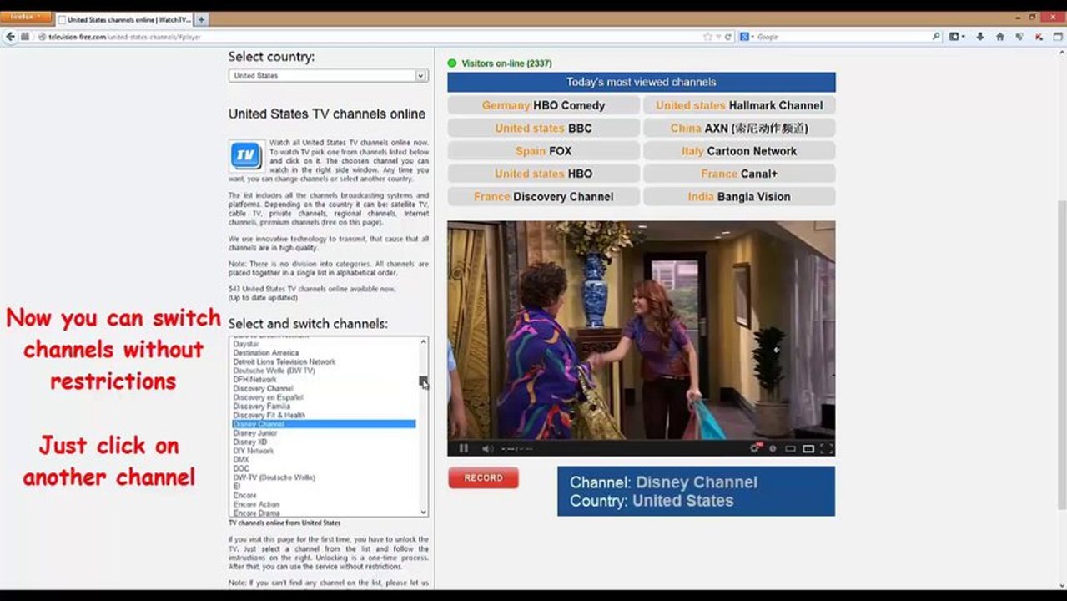
Task: Reload the page with the refresh icon
Action: coord(727,37)
